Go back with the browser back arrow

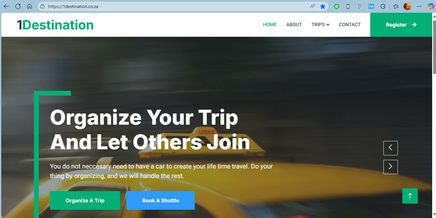(x=6, y=6)
